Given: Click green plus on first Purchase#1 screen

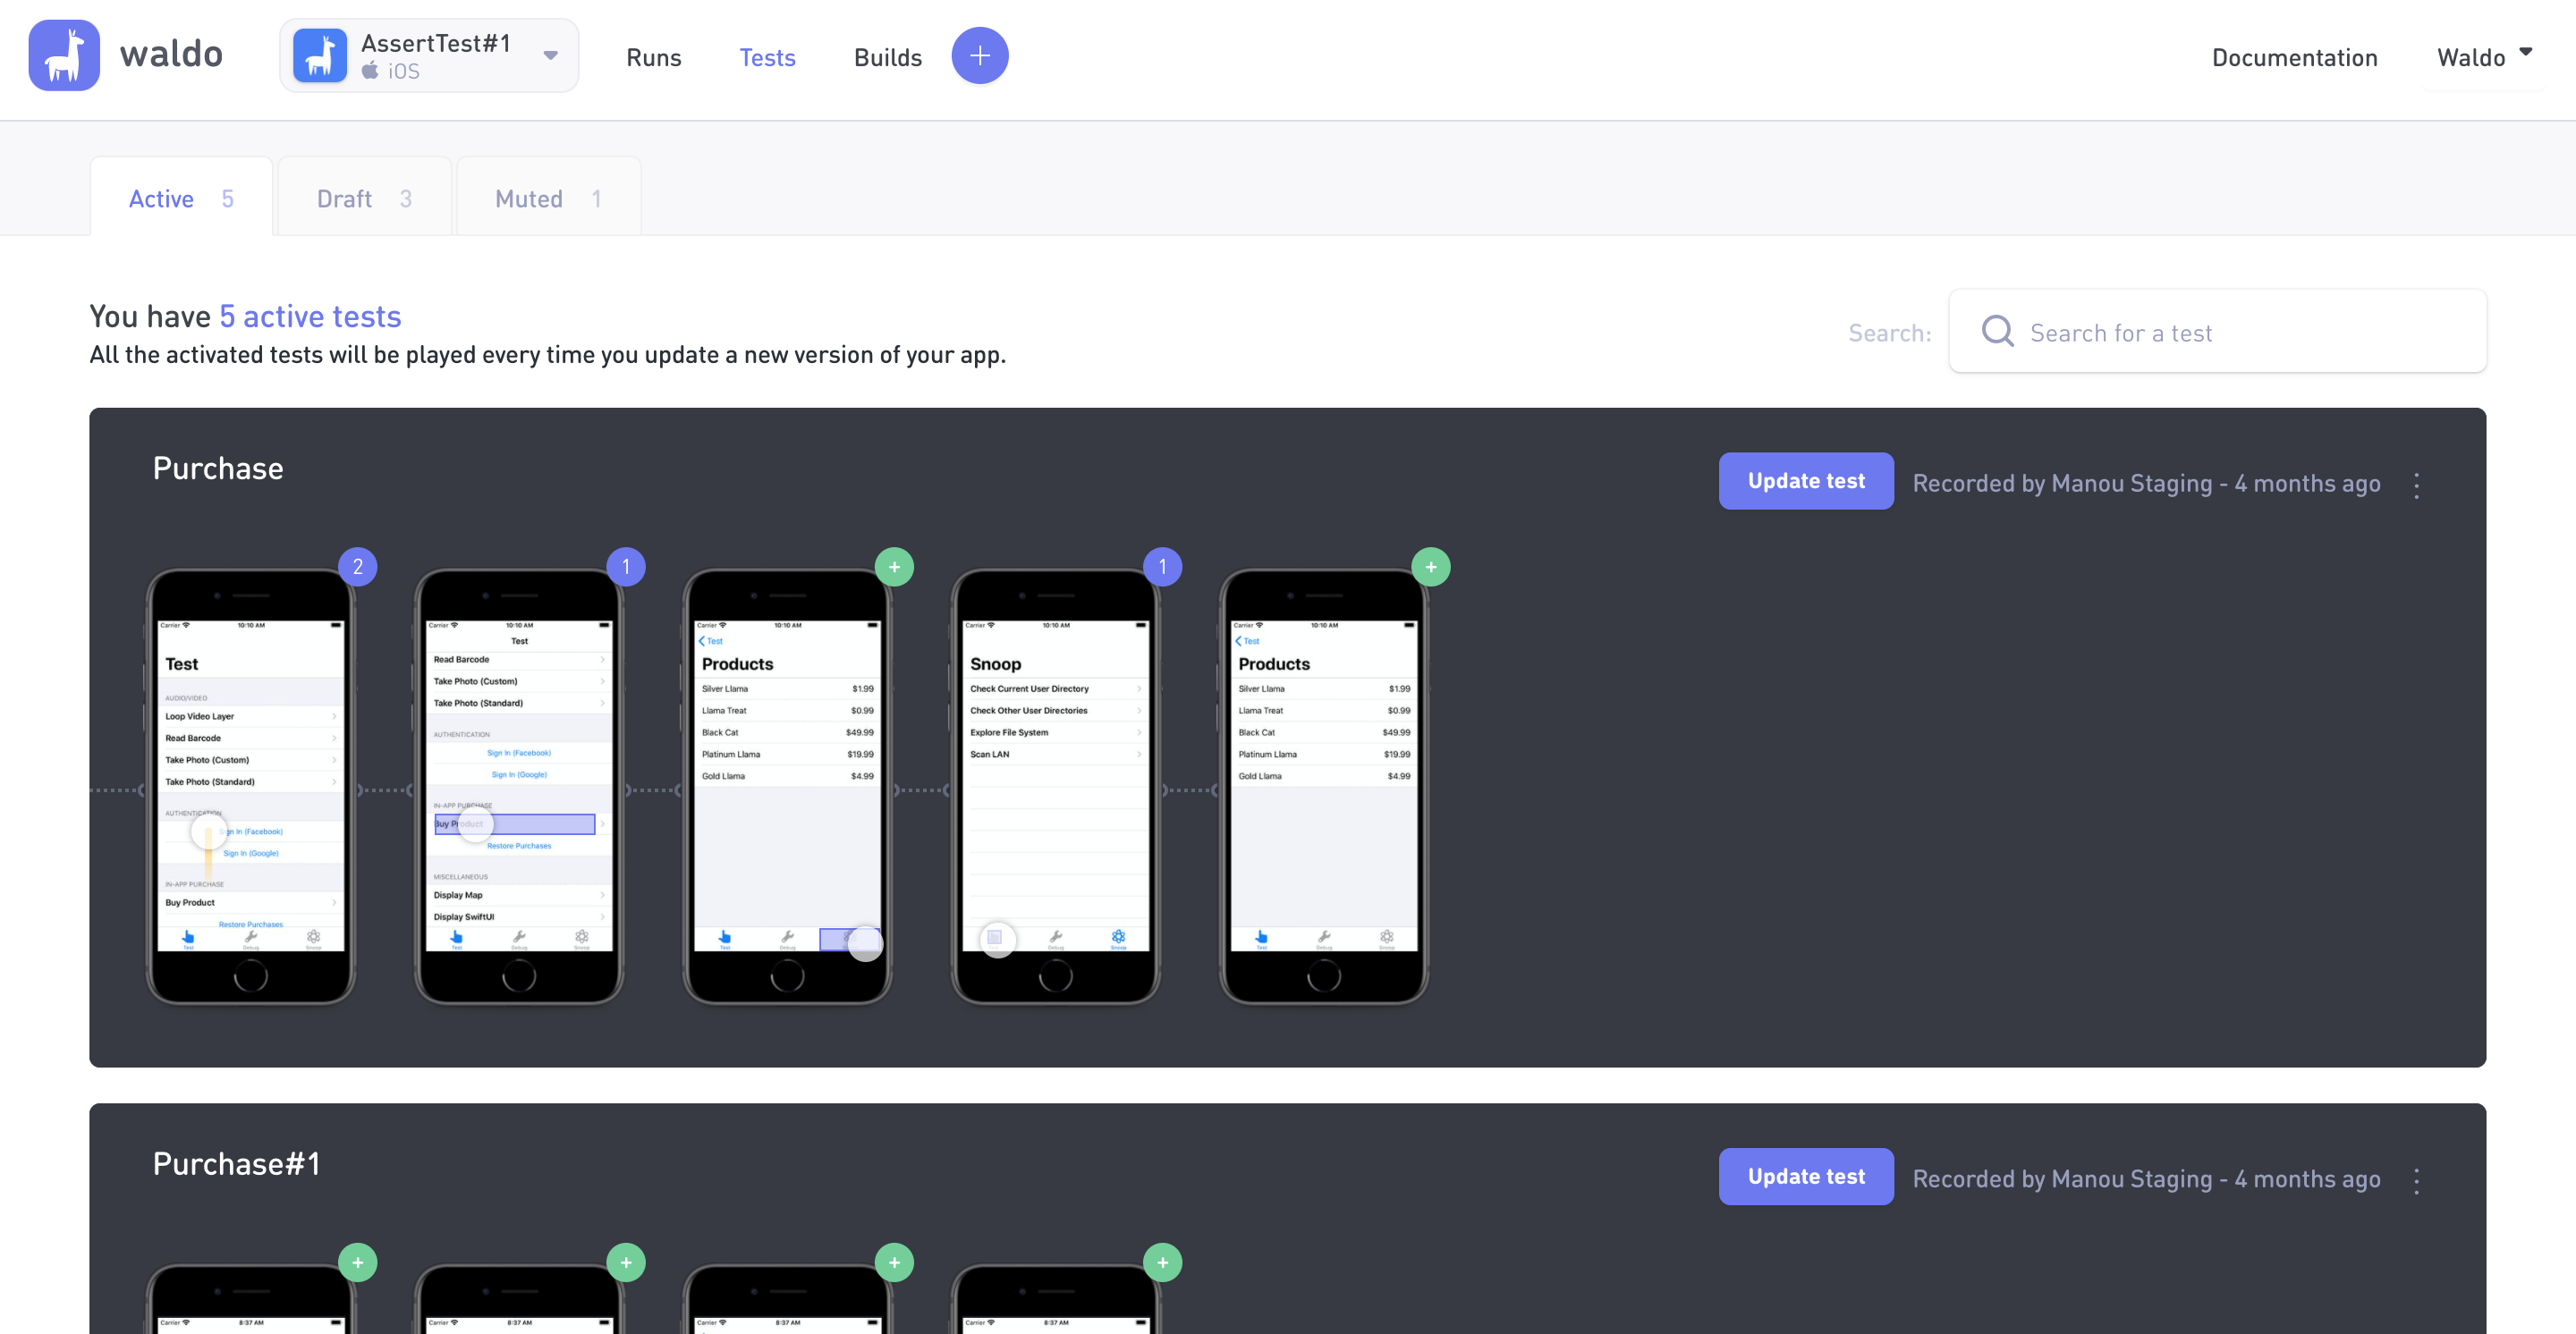Looking at the screenshot, I should pyautogui.click(x=357, y=1262).
